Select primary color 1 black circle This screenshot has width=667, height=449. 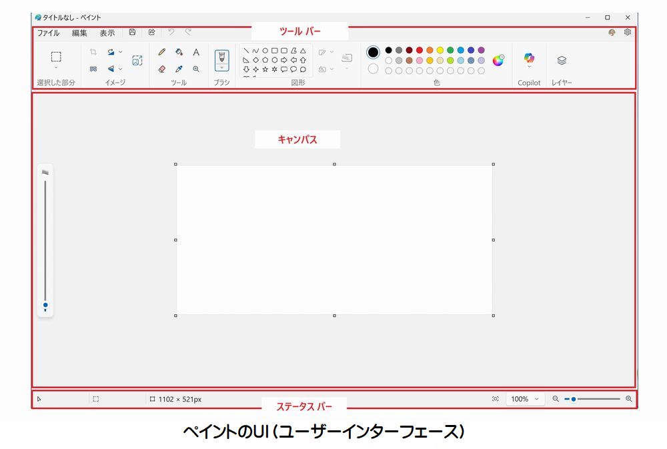[x=373, y=52]
